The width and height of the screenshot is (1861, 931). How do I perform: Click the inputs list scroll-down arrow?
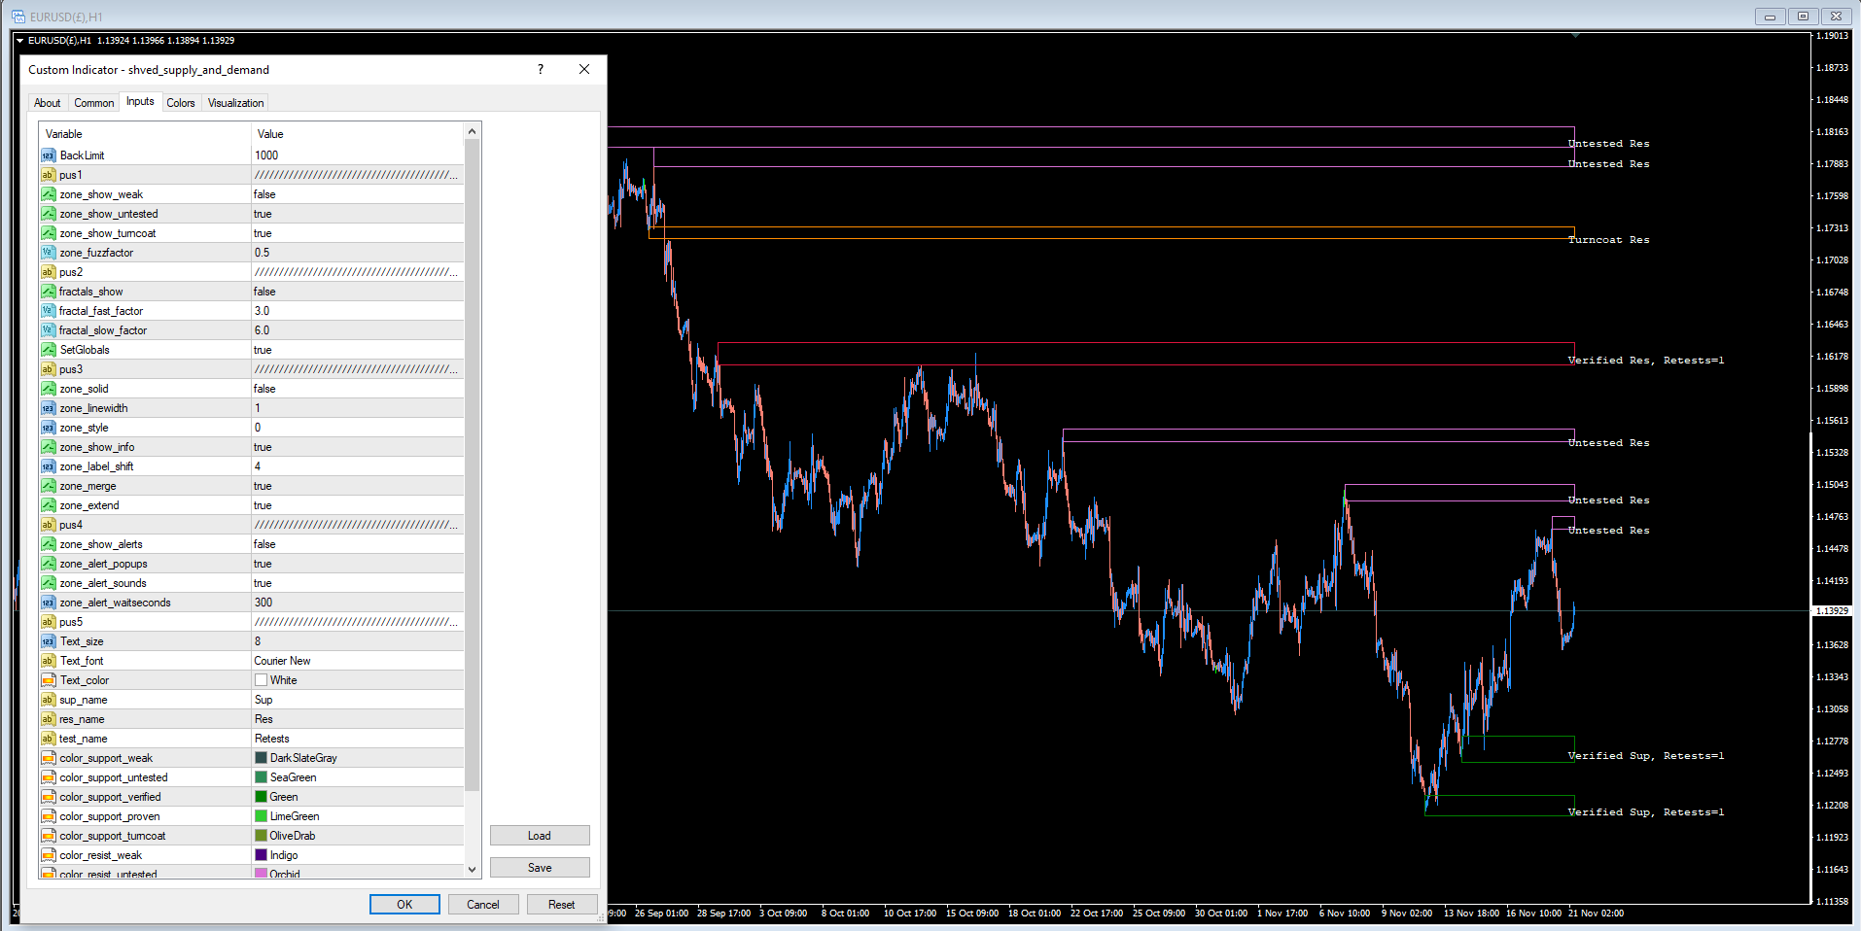click(473, 870)
